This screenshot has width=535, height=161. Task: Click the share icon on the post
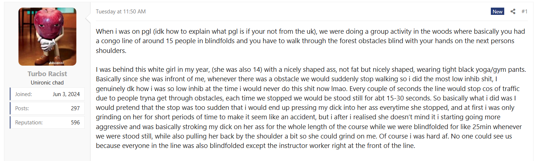[513, 12]
